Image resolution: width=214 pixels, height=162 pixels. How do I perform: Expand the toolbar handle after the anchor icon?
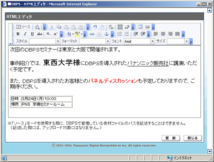click(x=112, y=34)
